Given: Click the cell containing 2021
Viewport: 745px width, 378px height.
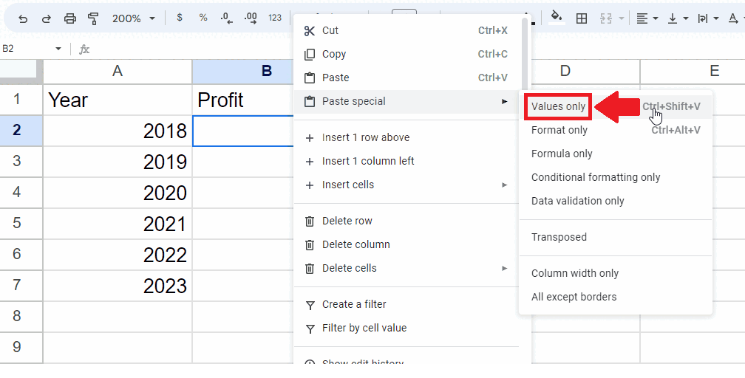Looking at the screenshot, I should 118,223.
